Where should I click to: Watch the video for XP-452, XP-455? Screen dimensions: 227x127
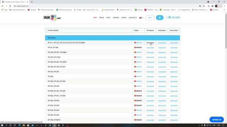138,105
